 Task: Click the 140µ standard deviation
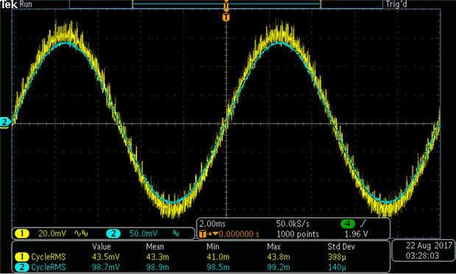pyautogui.click(x=337, y=267)
